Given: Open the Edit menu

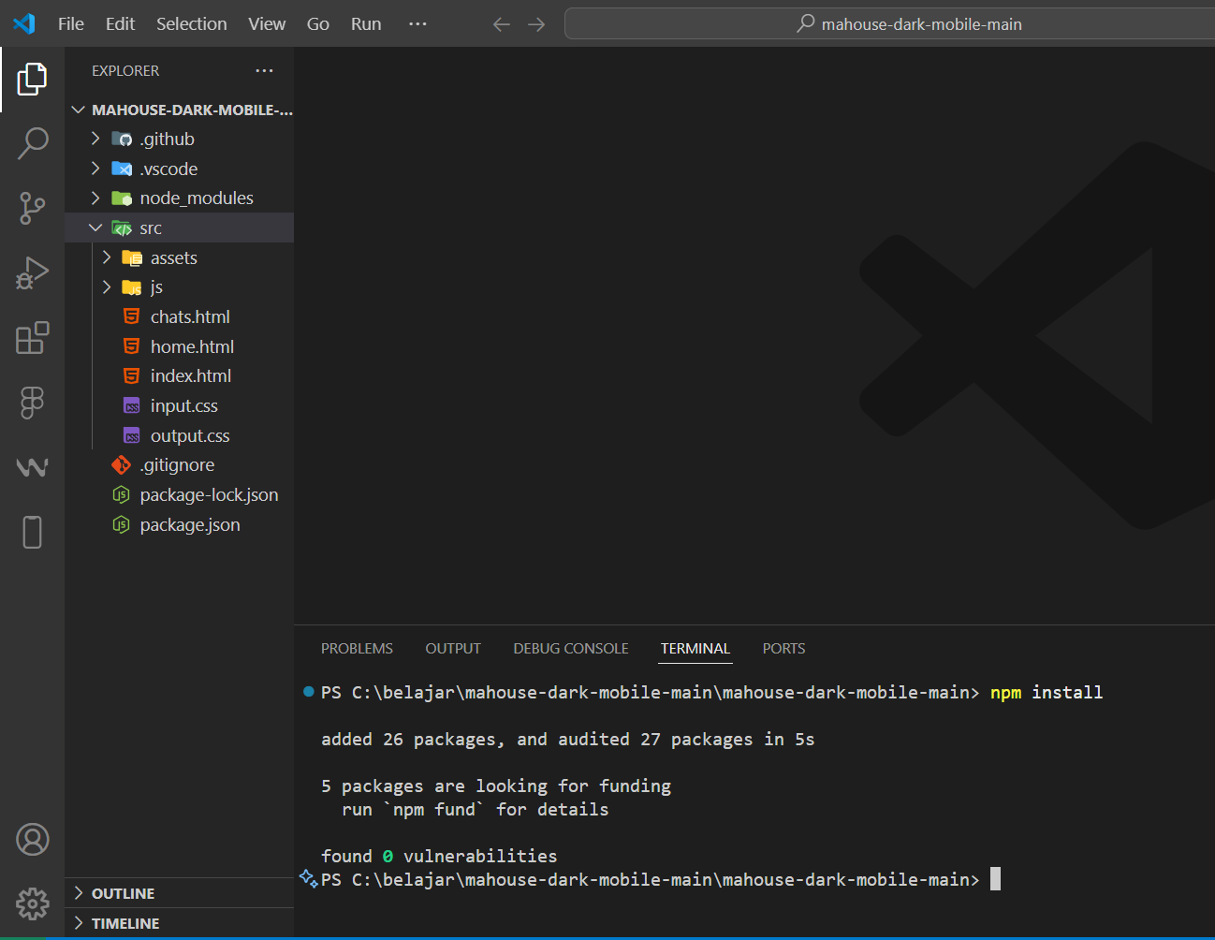Looking at the screenshot, I should [x=120, y=23].
